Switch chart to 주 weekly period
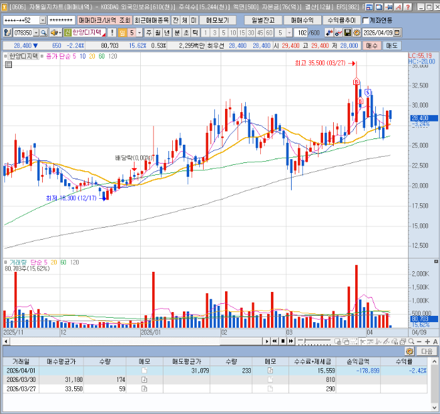Image resolution: width=440 pixels, height=414 pixels. [x=149, y=33]
